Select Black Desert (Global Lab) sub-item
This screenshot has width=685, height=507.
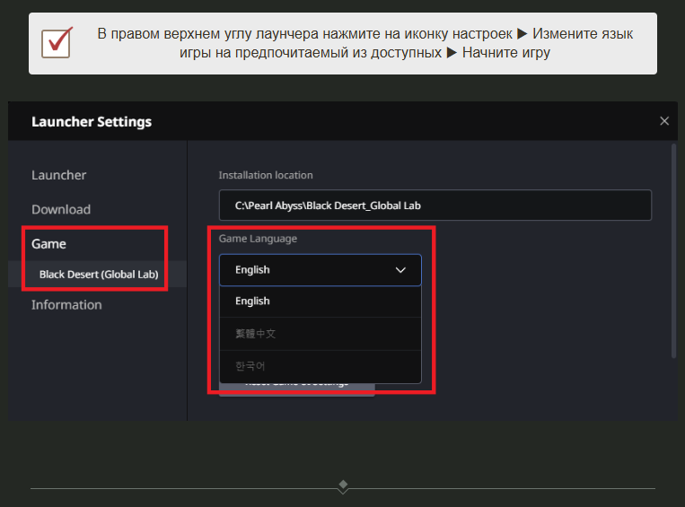coord(98,275)
